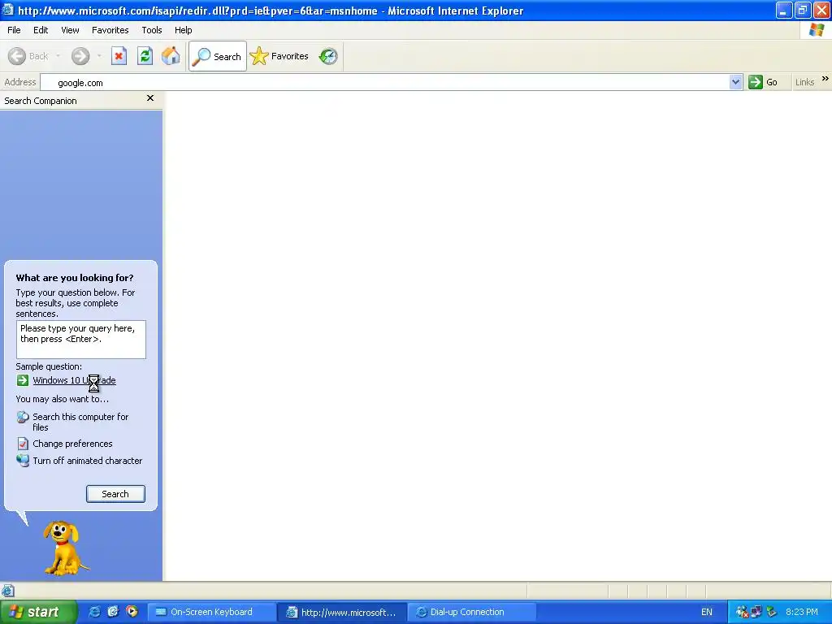This screenshot has width=832, height=624.
Task: Open the File menu
Action: click(14, 30)
